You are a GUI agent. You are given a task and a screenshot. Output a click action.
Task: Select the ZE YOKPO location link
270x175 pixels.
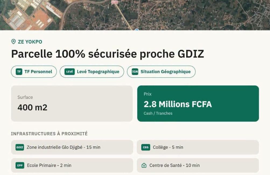pyautogui.click(x=27, y=42)
